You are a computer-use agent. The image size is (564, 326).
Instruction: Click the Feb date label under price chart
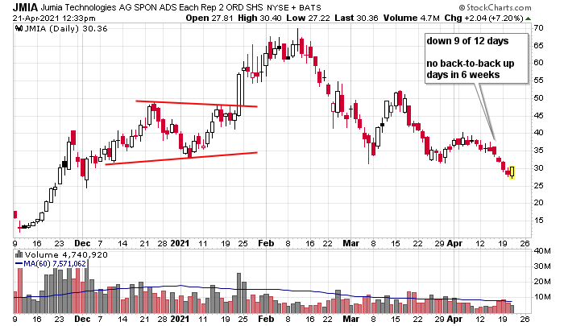tap(266, 243)
